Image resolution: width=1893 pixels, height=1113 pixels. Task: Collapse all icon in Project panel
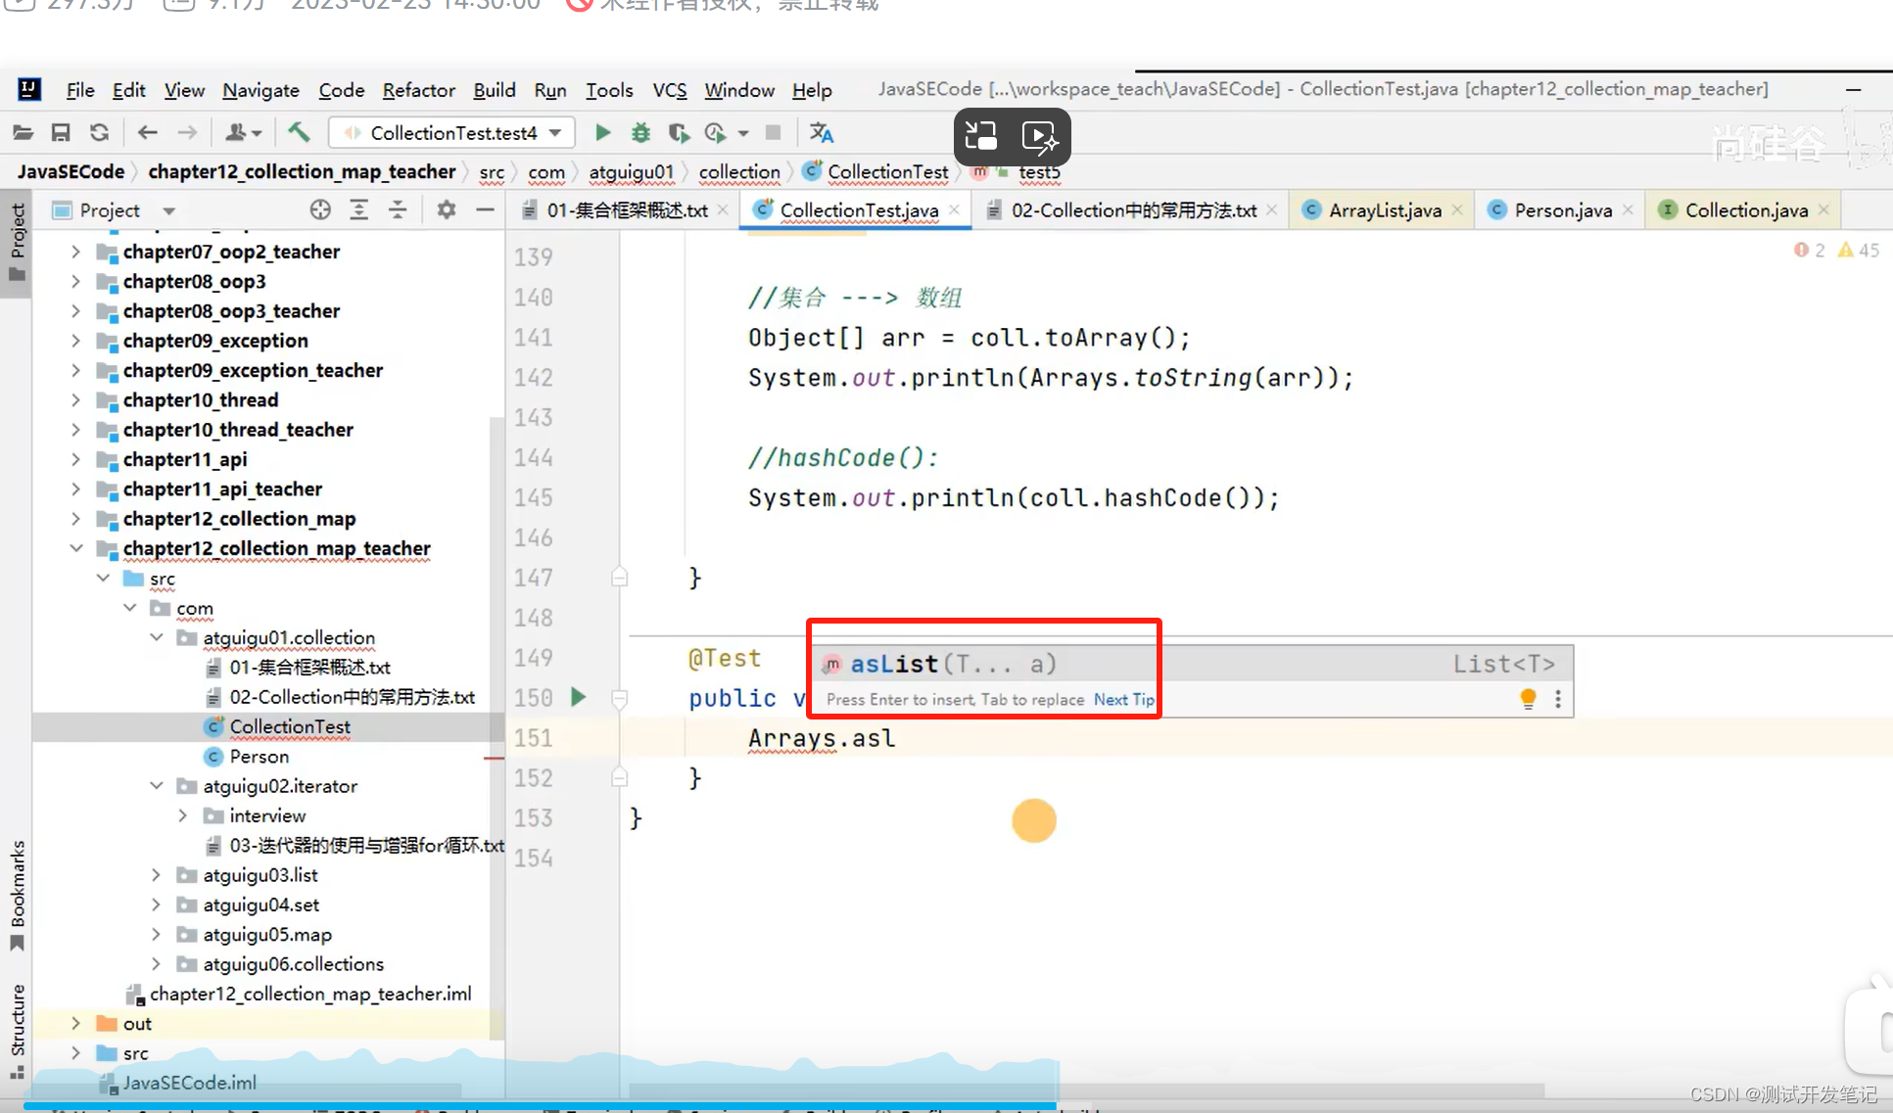tap(398, 209)
